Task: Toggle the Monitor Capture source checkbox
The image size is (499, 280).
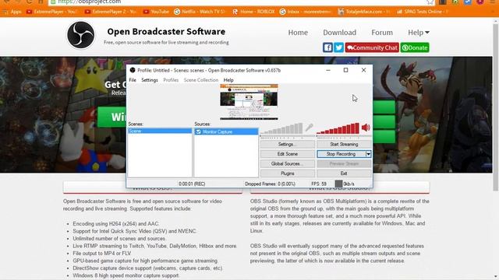Action: tap(198, 131)
